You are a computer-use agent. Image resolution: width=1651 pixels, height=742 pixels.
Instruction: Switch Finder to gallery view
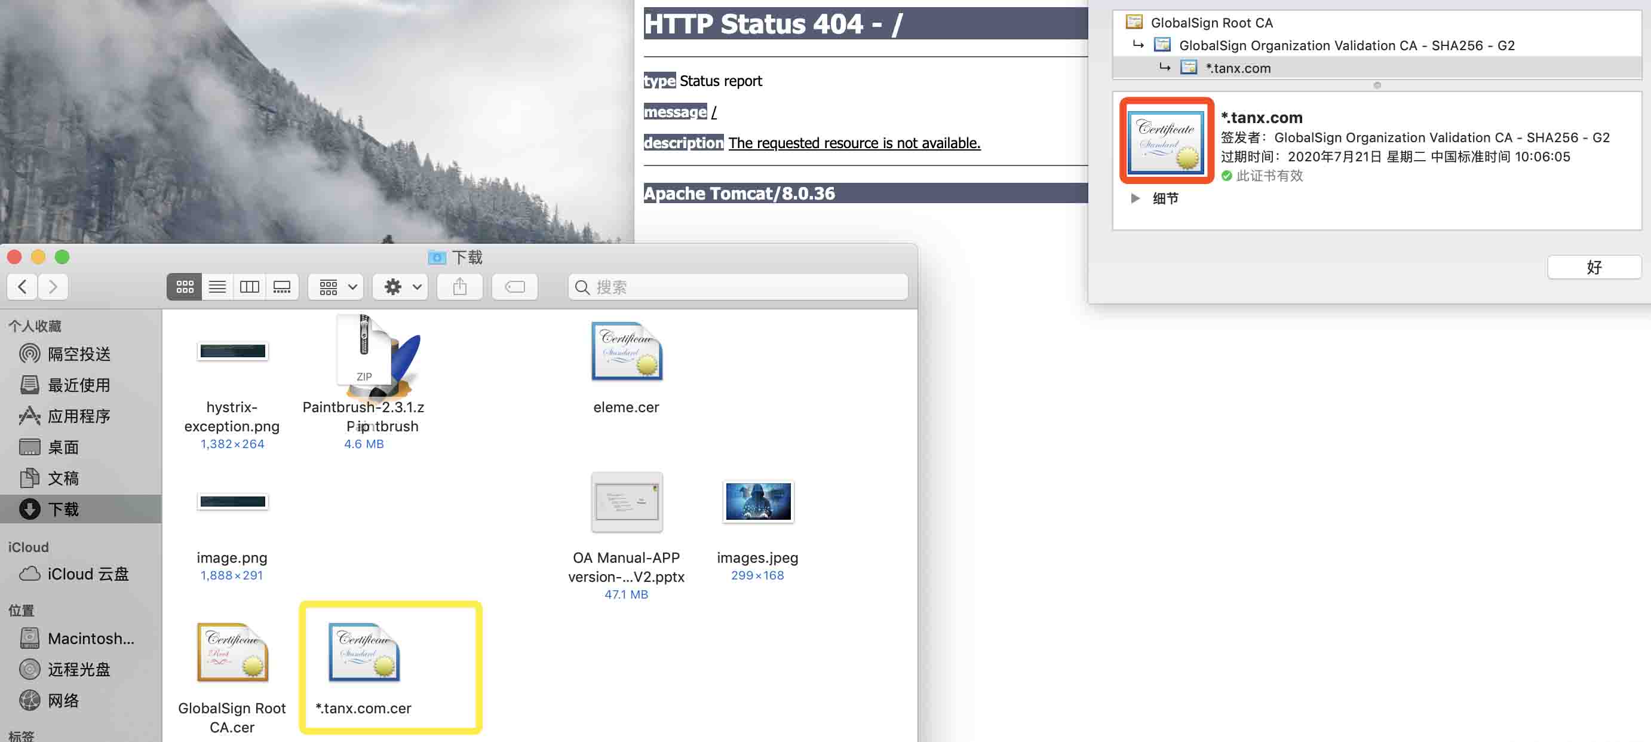[x=282, y=287]
